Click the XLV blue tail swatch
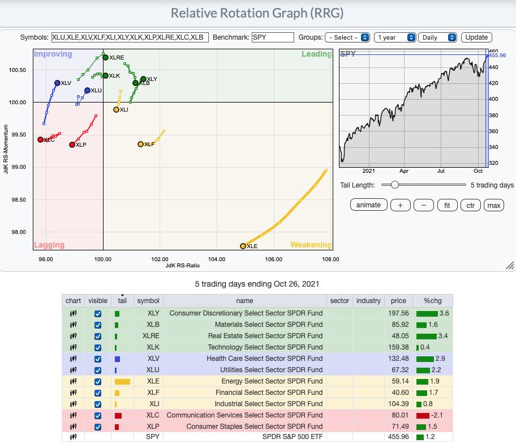The image size is (516, 443). coord(117,359)
